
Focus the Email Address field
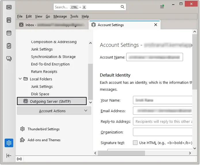163,111
